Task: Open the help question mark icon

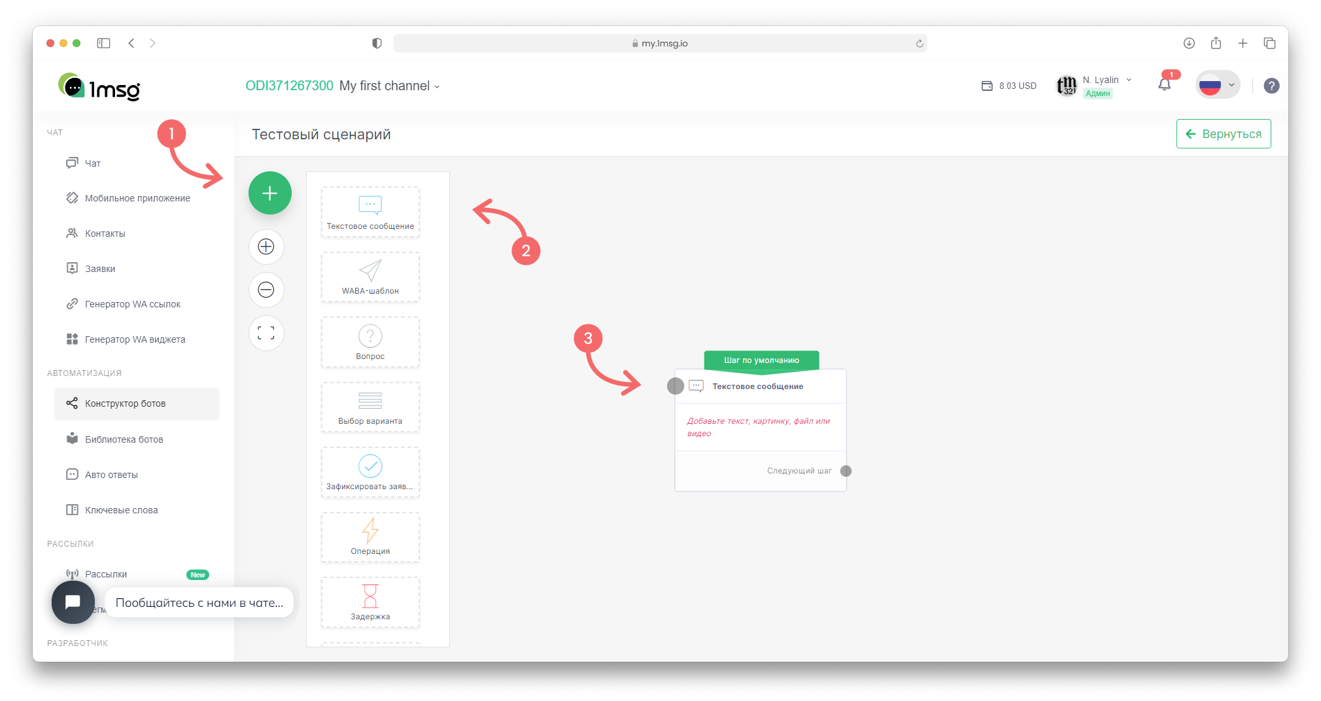Action: pyautogui.click(x=1271, y=86)
